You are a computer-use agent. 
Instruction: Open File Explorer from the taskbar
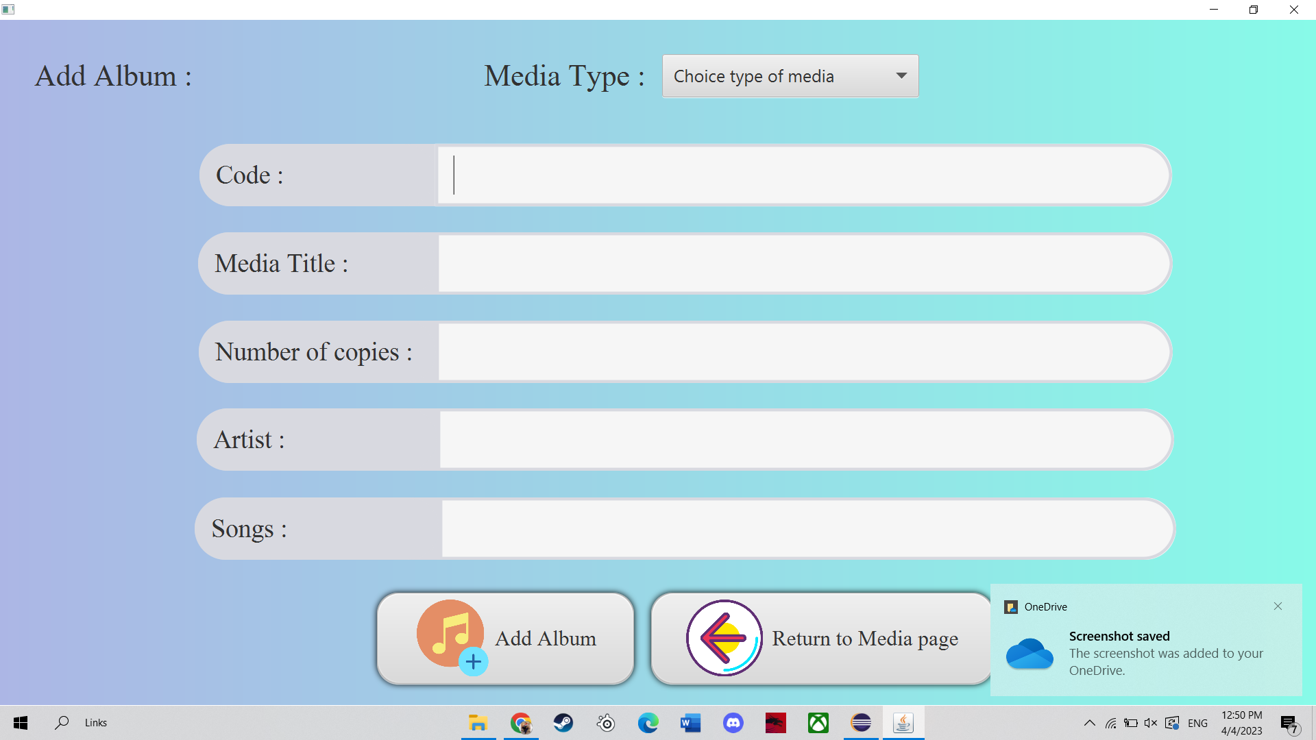tap(478, 723)
